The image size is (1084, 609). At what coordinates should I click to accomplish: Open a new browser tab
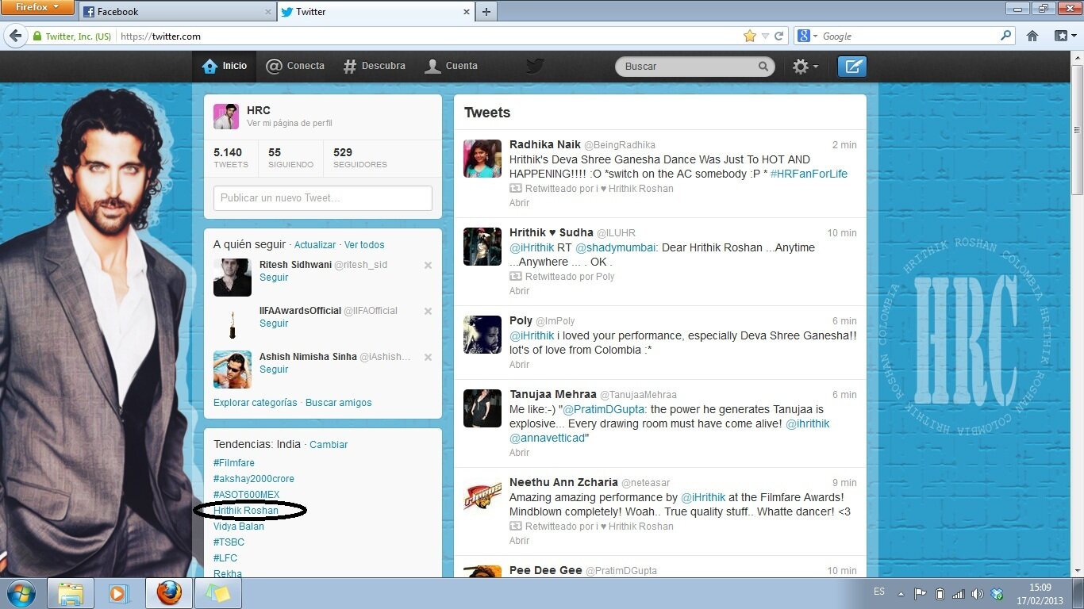click(x=486, y=12)
